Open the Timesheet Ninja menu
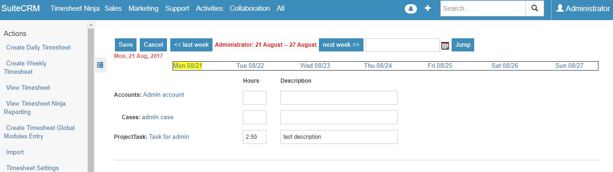This screenshot has height=172, width=613. click(75, 8)
